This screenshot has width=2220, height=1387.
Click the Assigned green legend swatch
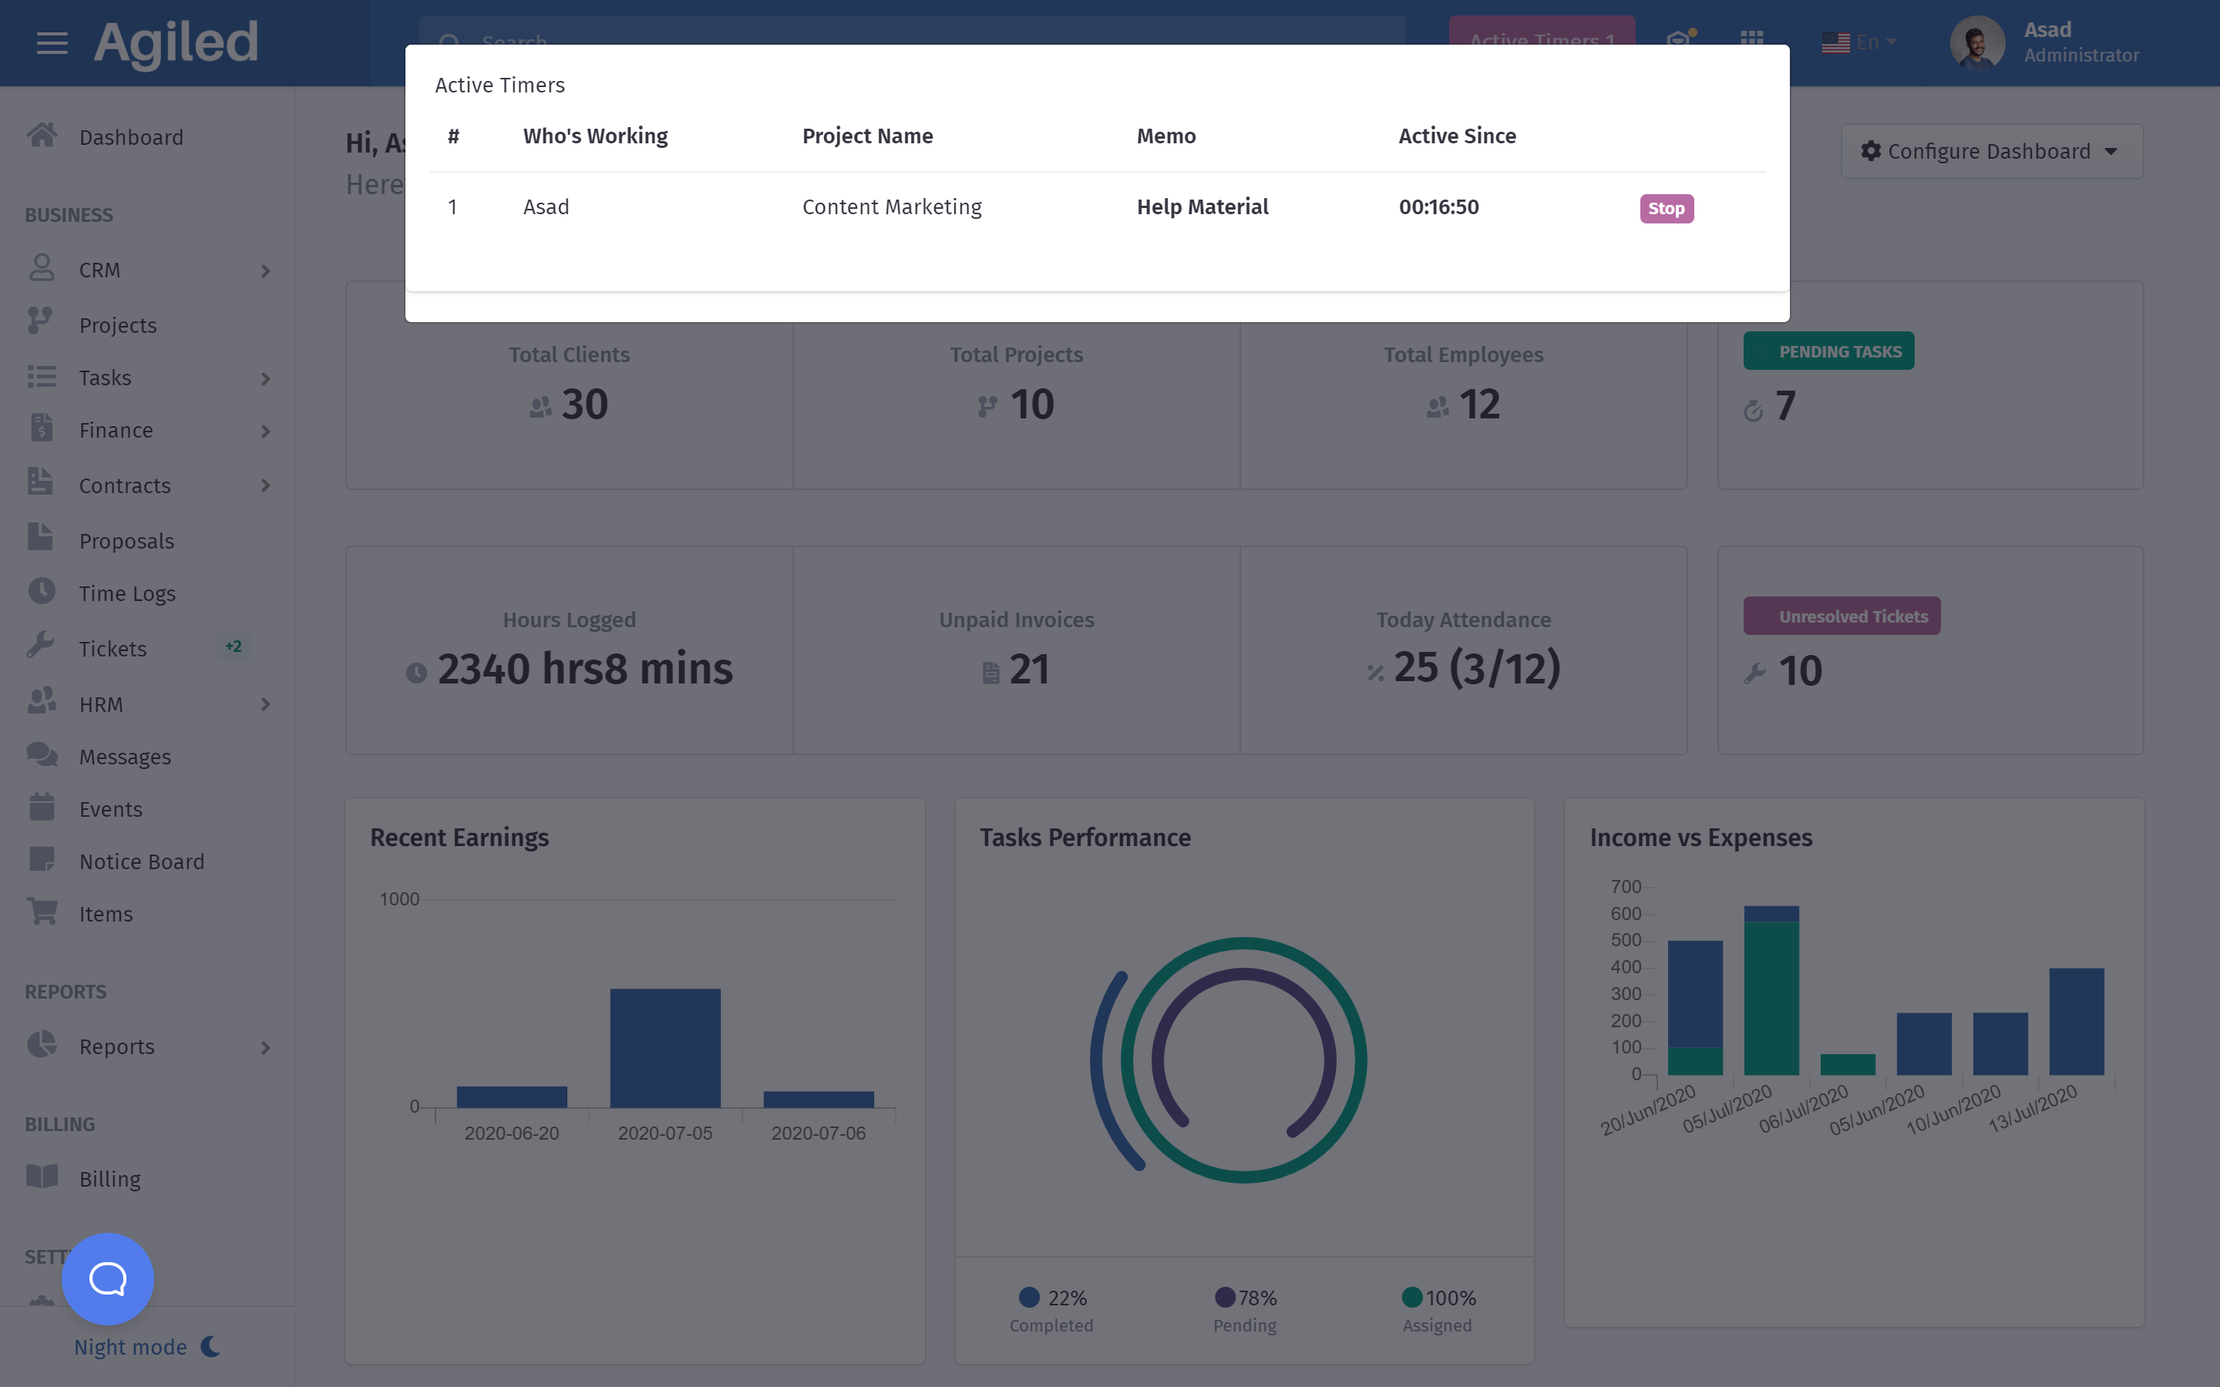[x=1412, y=1297]
